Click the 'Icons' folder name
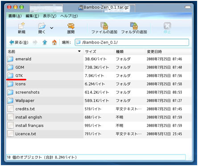Image resolution: width=198 pixels, height=166 pixels. pos(21,84)
